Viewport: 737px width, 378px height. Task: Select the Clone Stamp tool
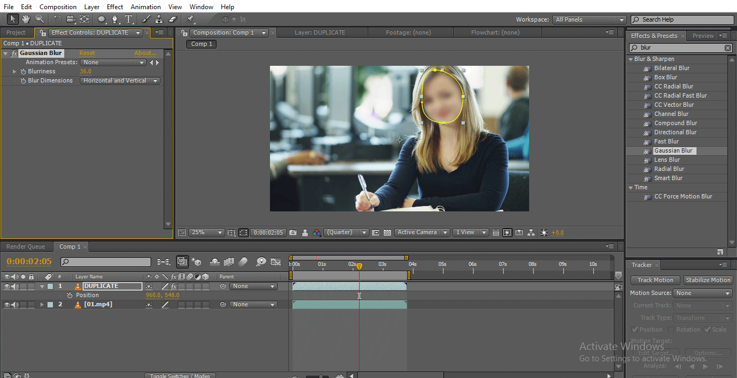coord(158,19)
